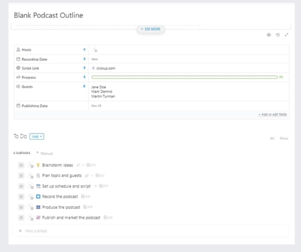Click the assignee icon in the Hosts field value
301x252 pixels.
pyautogui.click(x=94, y=50)
